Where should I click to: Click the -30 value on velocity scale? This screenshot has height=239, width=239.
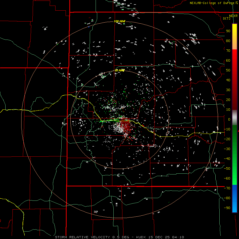point(227,149)
